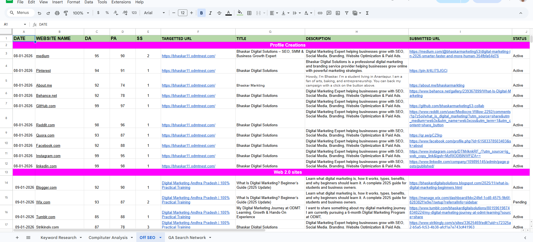
Task: Switch to Keyword Research sheet tab
Action: pyautogui.click(x=59, y=238)
